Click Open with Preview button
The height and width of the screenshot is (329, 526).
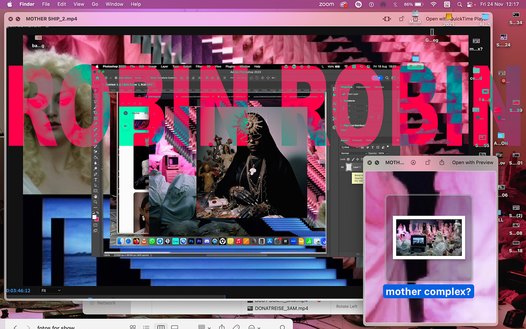473,163
